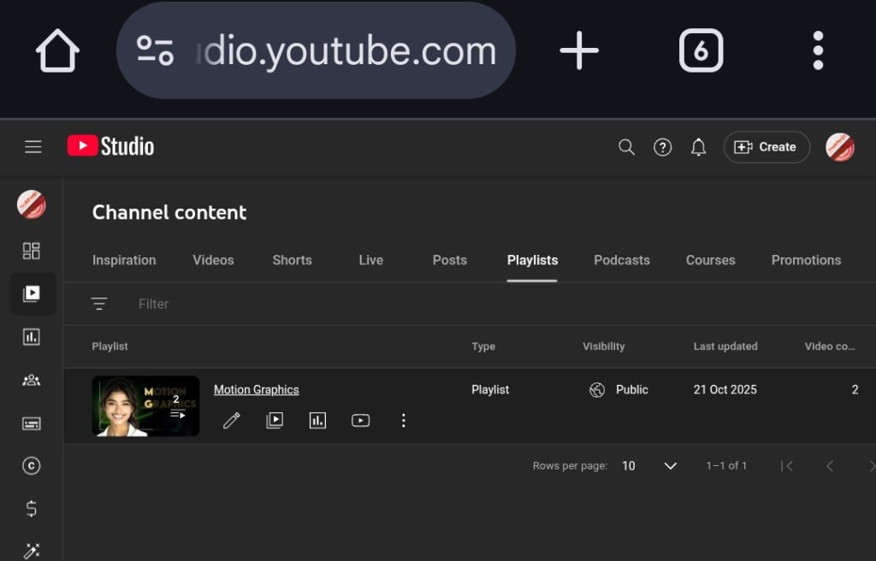The width and height of the screenshot is (876, 561).
Task: Open the notifications bell
Action: [698, 147]
